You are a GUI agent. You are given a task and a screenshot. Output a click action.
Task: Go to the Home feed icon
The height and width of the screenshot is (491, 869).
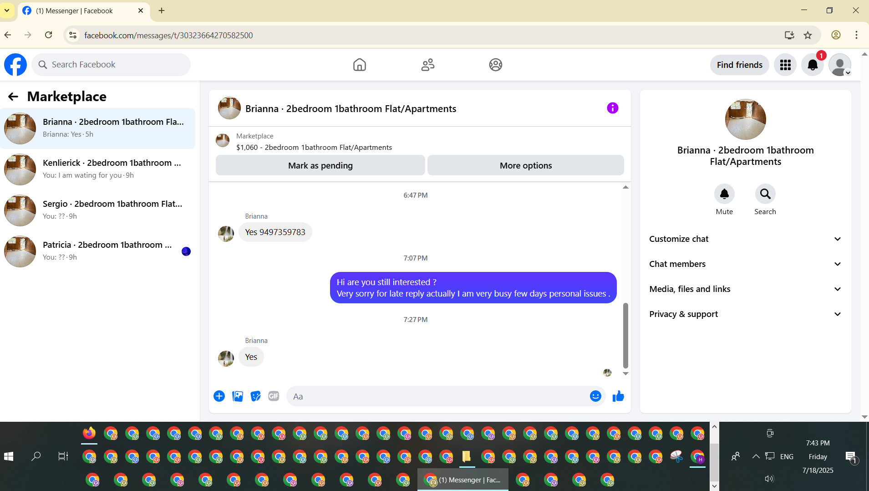click(x=359, y=65)
